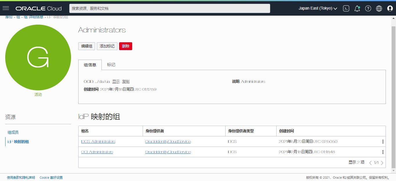The width and height of the screenshot is (396, 181).
Task: Click the 身份 breadcrumb link
Action: coord(9,17)
